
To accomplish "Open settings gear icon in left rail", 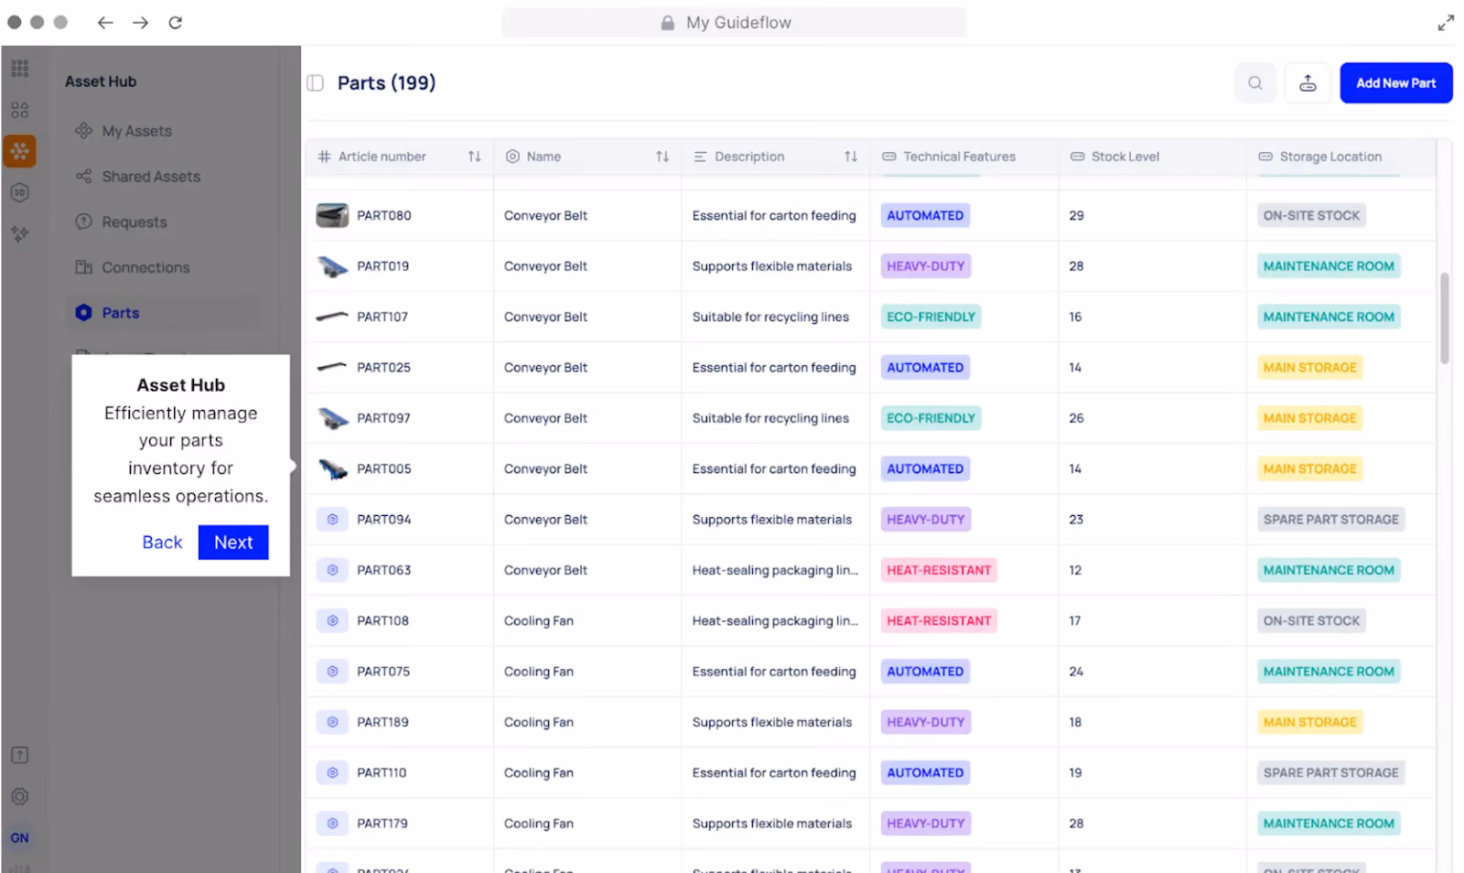I will [x=20, y=796].
